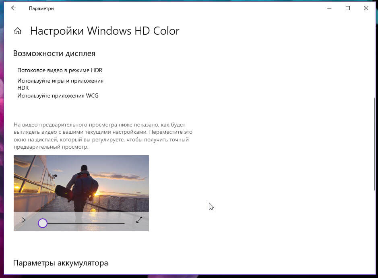The height and width of the screenshot is (278, 378).
Task: Expand preview video to full screen
Action: (x=139, y=220)
